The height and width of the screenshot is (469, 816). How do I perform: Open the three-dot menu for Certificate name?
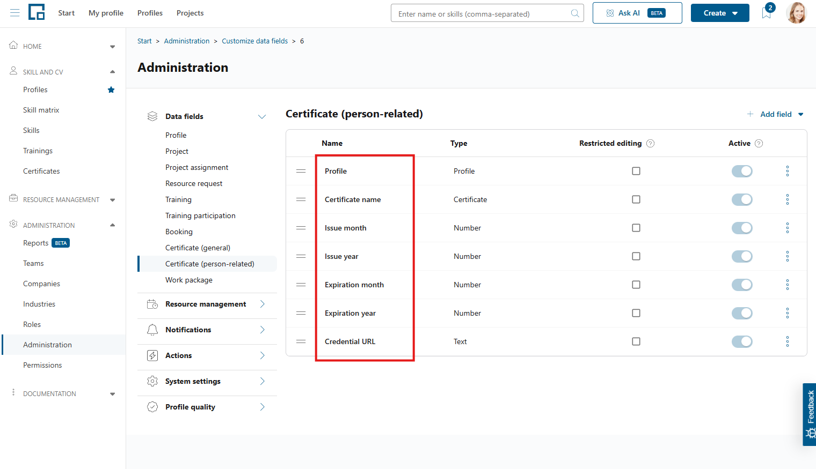[x=788, y=199]
